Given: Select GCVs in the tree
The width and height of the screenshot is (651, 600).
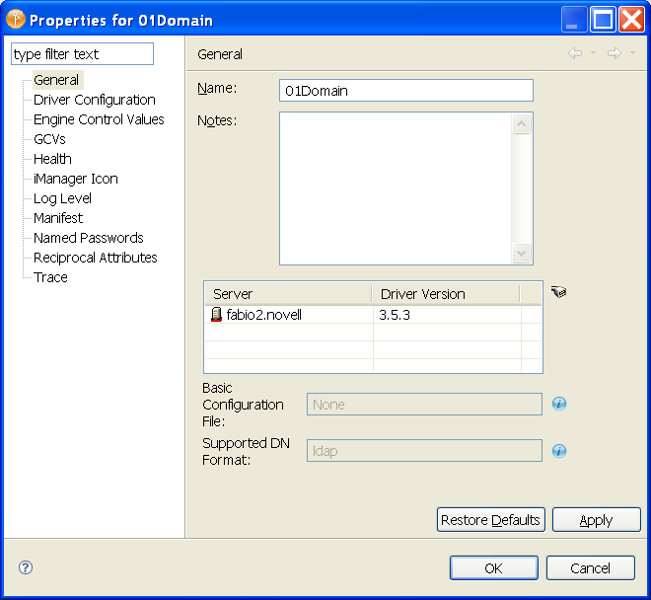Looking at the screenshot, I should tap(49, 139).
